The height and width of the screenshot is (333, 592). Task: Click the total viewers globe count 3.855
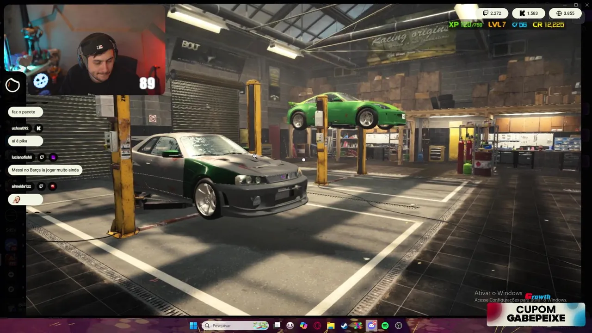[x=566, y=13]
